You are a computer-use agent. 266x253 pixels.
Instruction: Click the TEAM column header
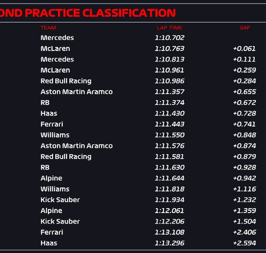click(48, 28)
